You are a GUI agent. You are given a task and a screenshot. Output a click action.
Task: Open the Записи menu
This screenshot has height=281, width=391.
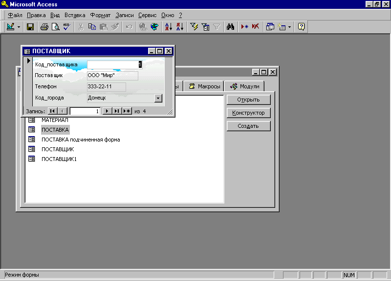click(125, 15)
